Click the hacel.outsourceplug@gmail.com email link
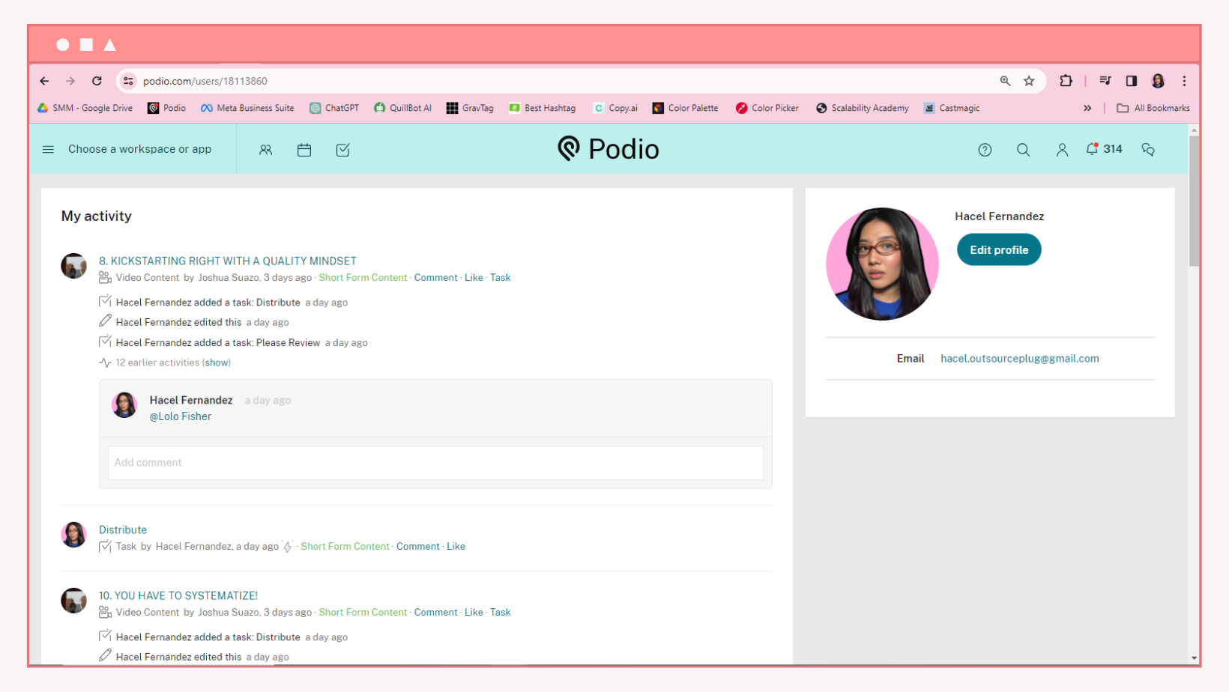1229x692 pixels. 1020,359
